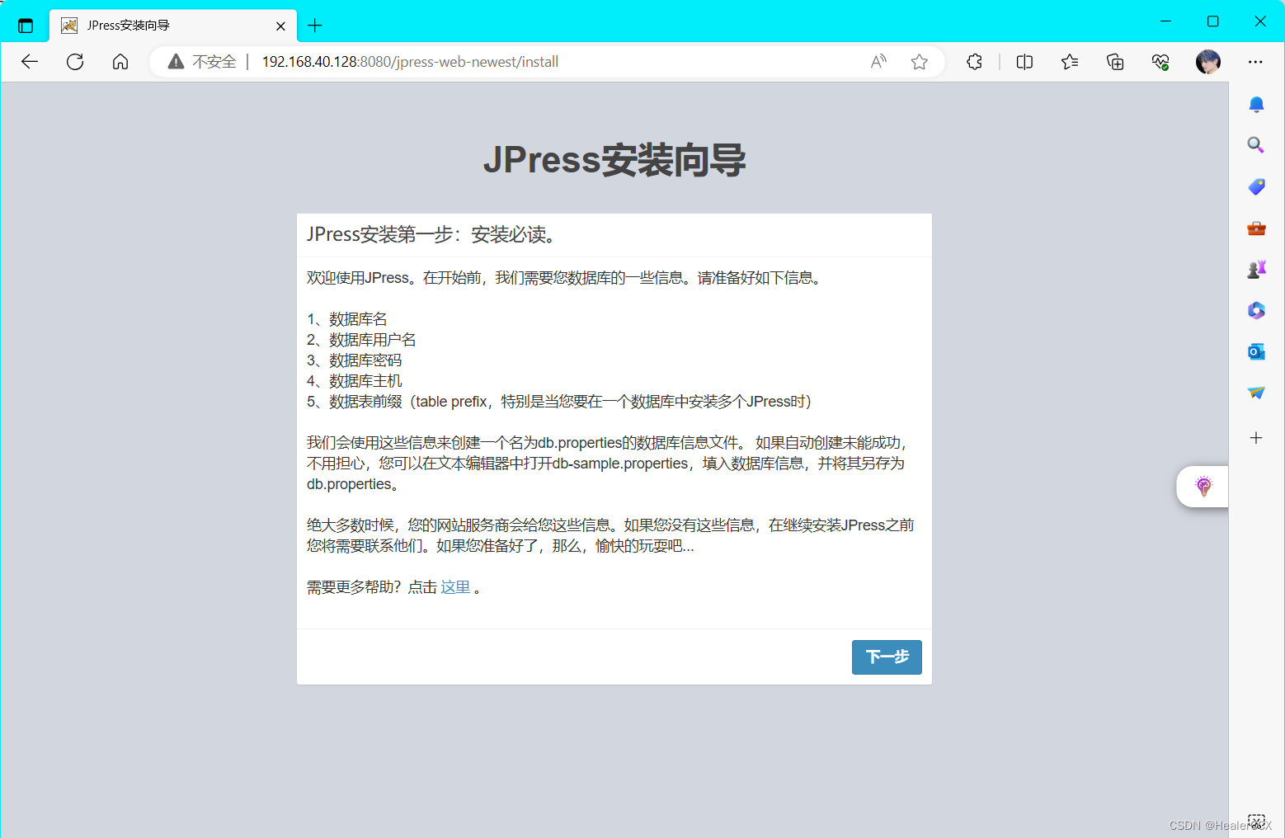Follow the 这里 help link
This screenshot has width=1285, height=838.
(x=455, y=587)
